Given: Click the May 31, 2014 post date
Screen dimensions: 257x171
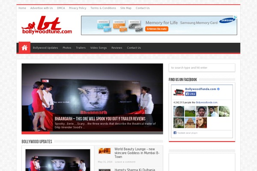Looking at the screenshot, I should click(x=105, y=162).
